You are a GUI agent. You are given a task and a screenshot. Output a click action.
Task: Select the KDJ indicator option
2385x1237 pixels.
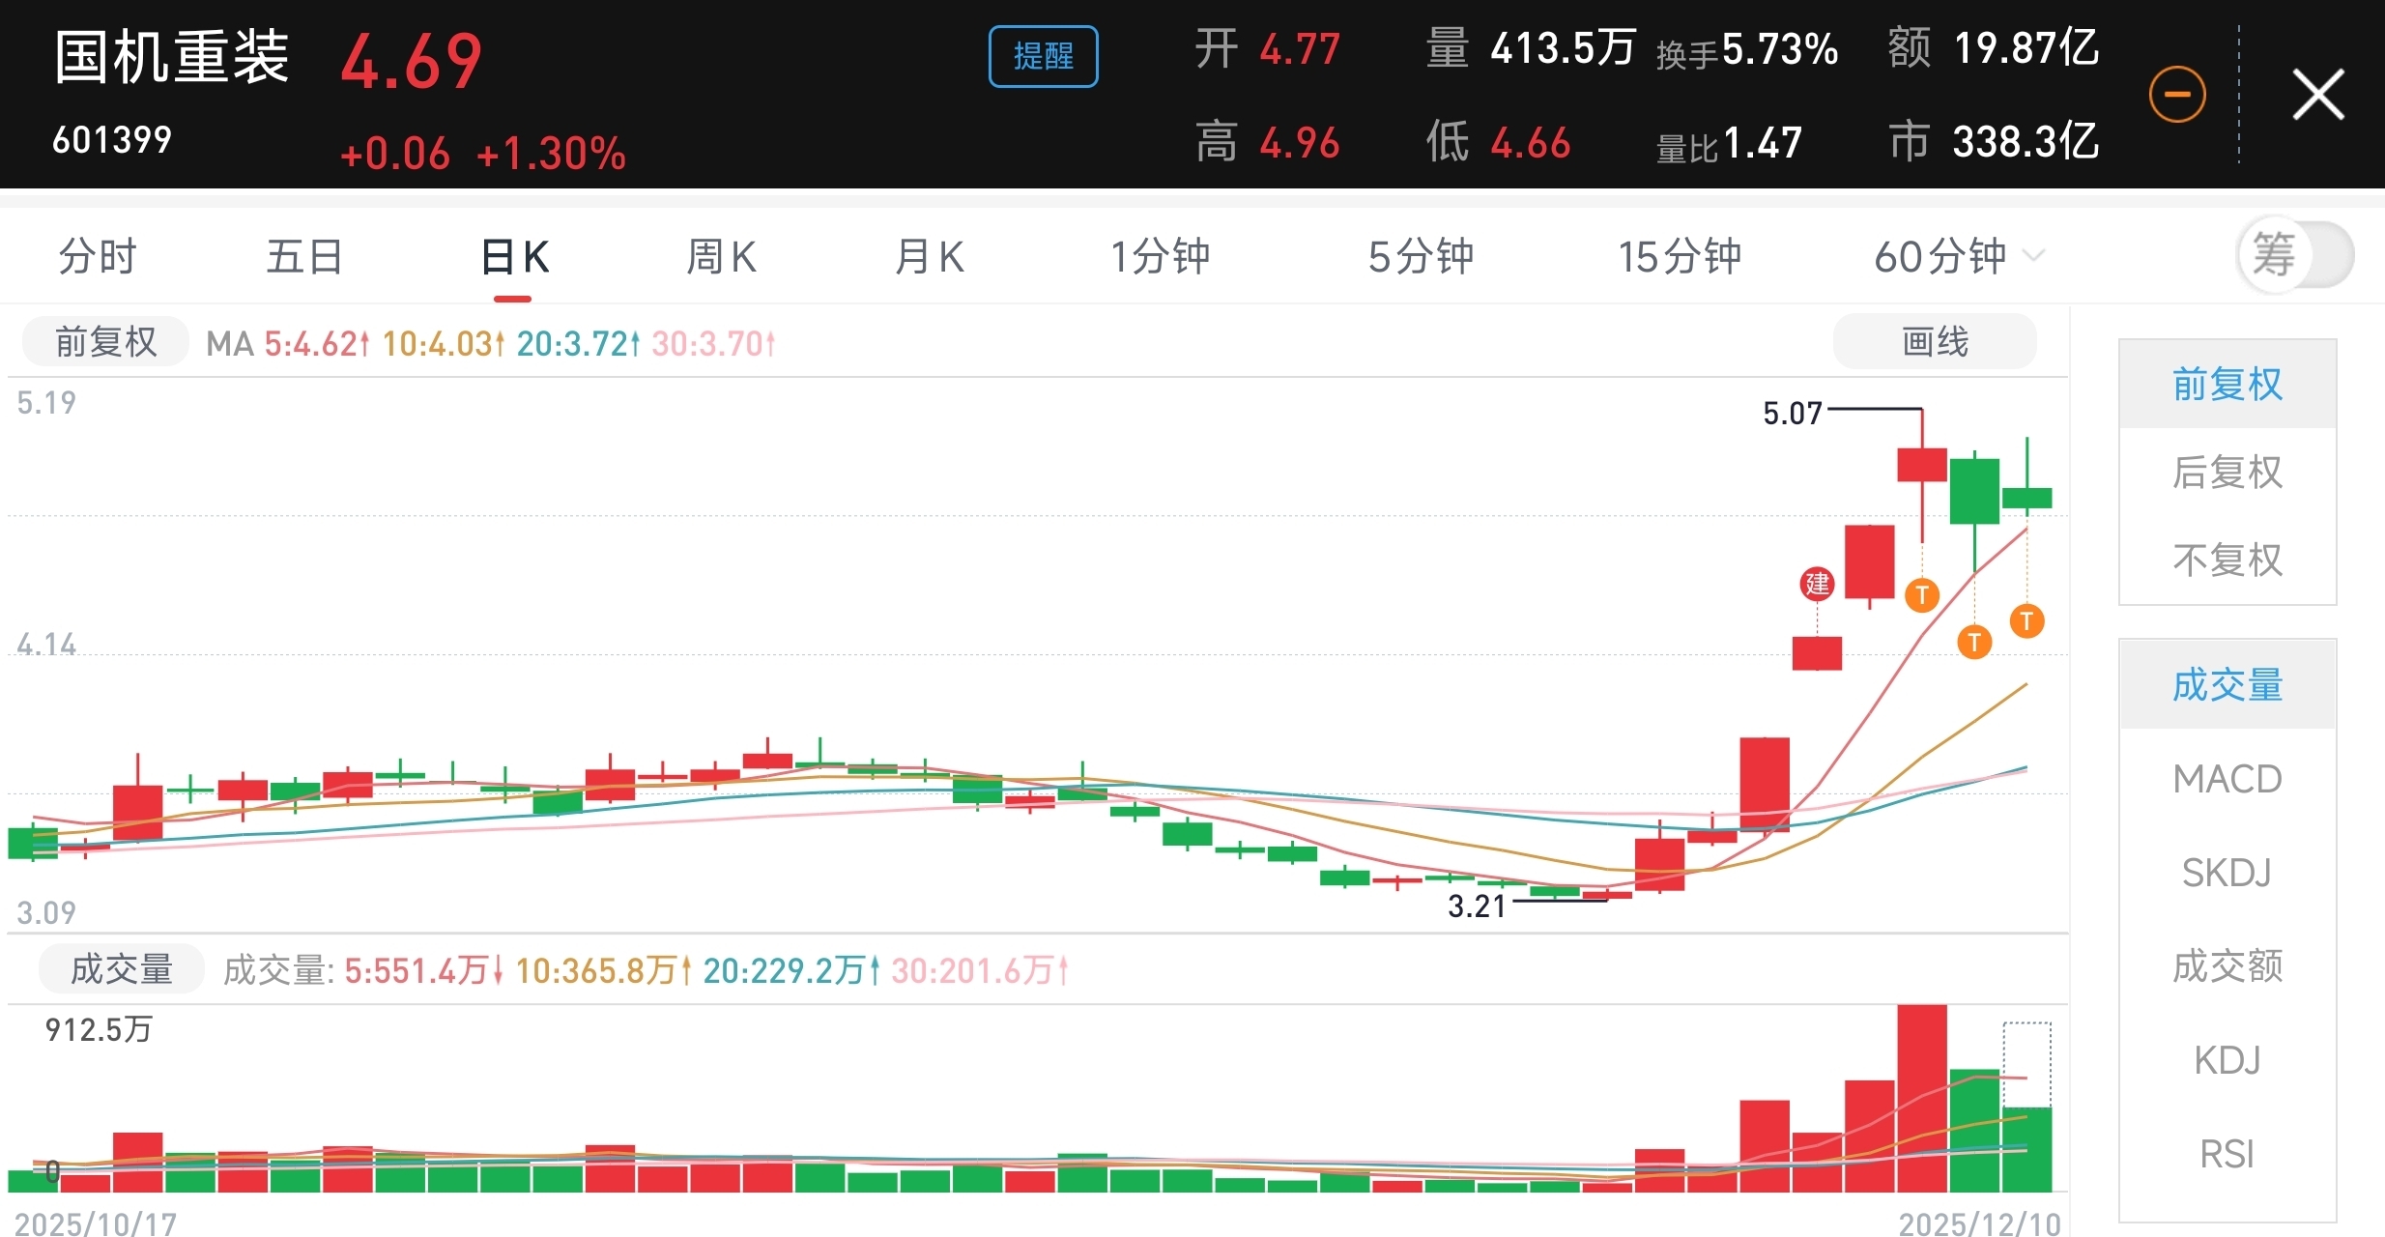click(x=2227, y=1060)
